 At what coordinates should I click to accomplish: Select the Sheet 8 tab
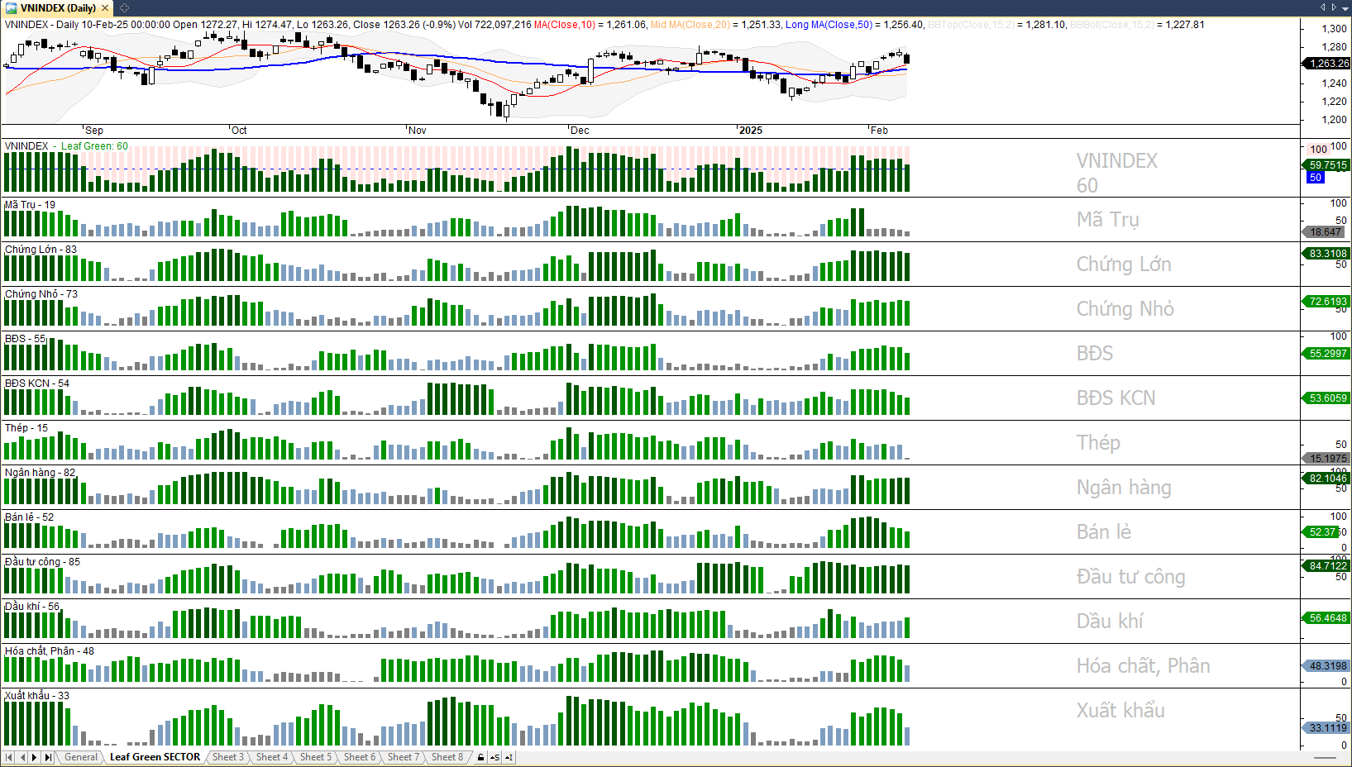pyautogui.click(x=447, y=757)
